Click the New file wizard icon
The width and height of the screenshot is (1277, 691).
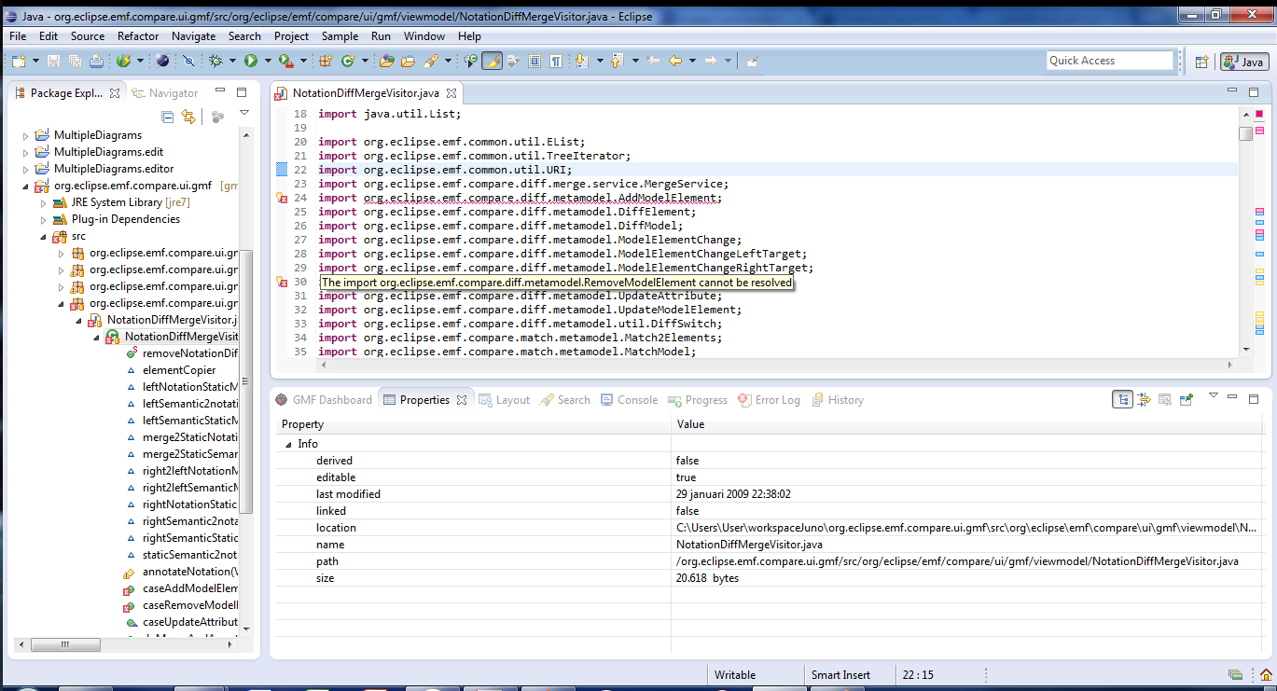[x=20, y=61]
